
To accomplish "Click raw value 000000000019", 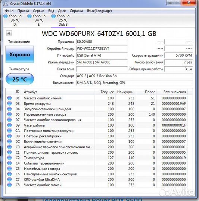I will [174, 158].
